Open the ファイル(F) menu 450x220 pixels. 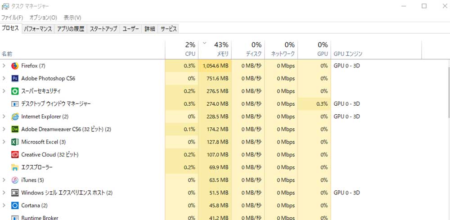[x=12, y=18]
